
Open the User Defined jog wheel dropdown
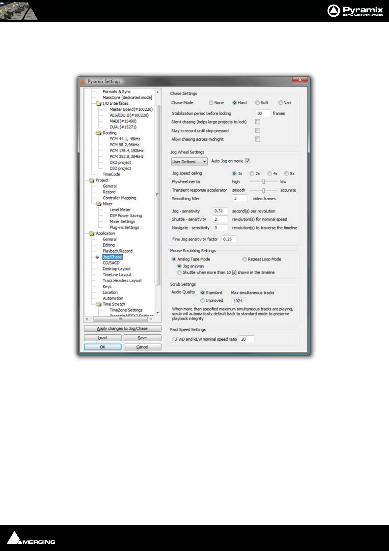[x=189, y=162]
